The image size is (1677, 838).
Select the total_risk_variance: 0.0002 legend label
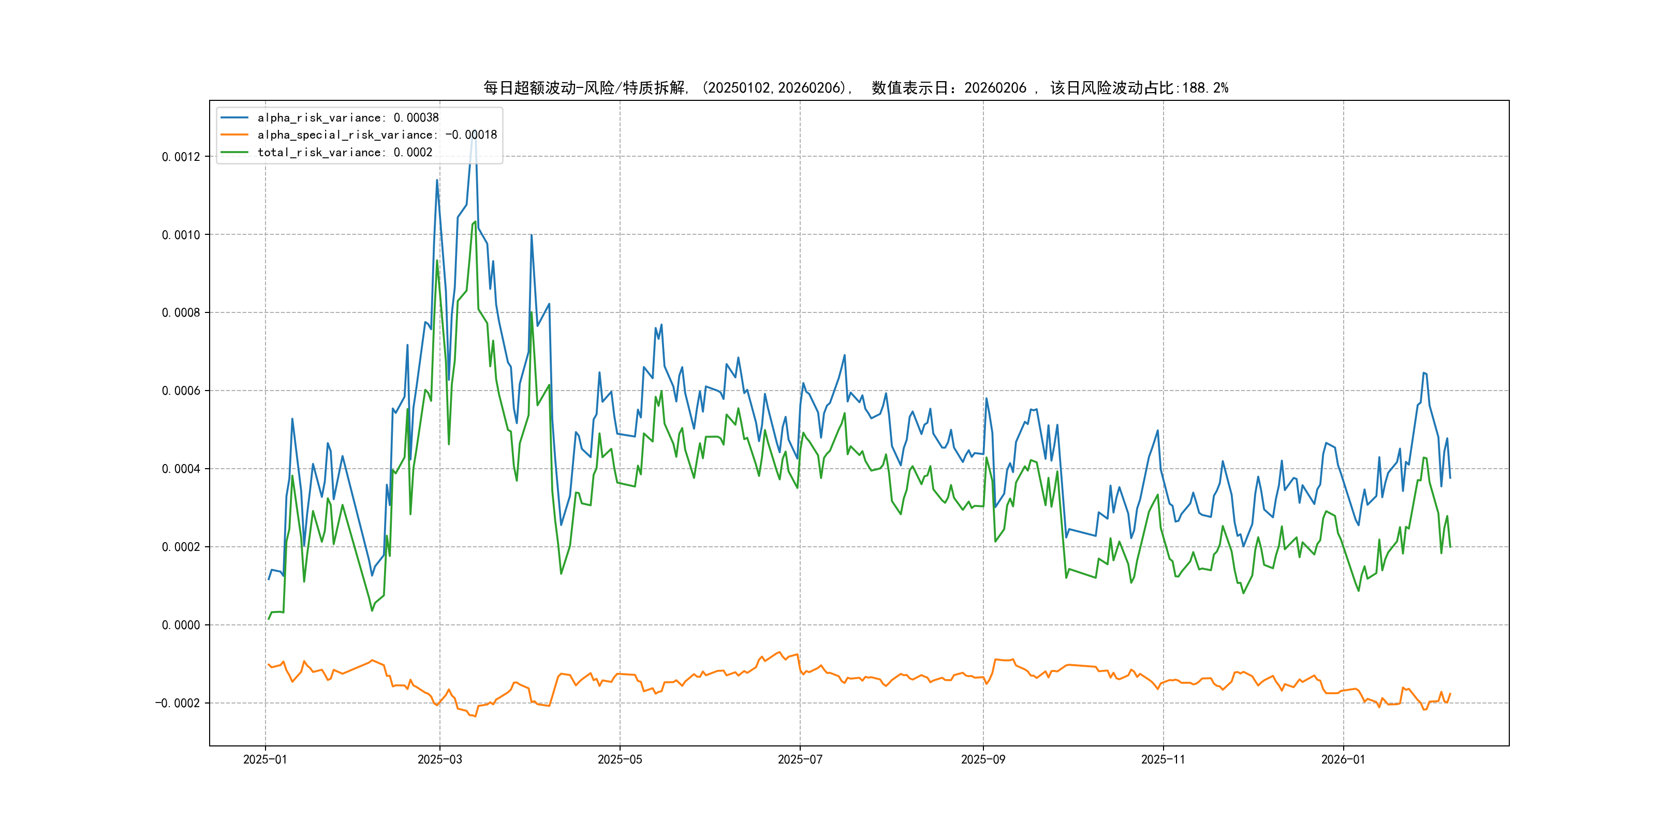[344, 152]
